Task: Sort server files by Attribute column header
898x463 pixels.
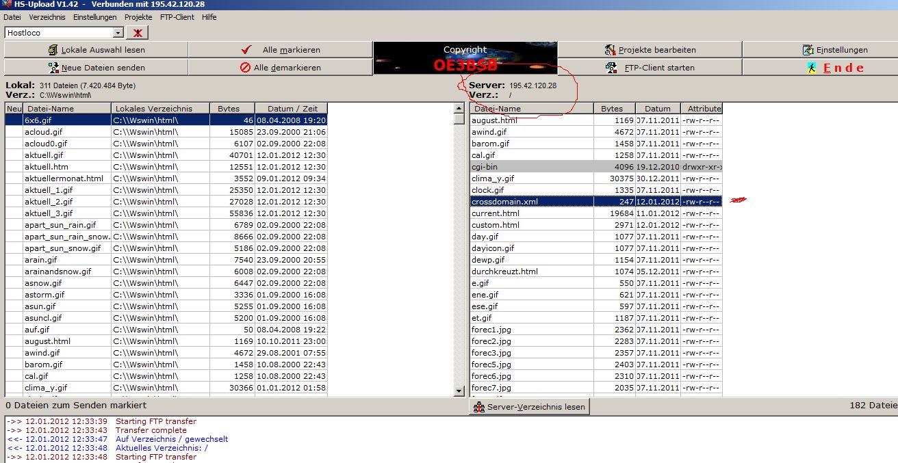Action: (704, 109)
